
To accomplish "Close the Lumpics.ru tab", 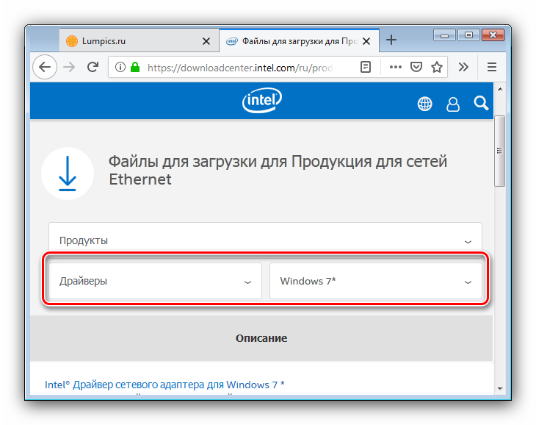I will click(x=206, y=41).
